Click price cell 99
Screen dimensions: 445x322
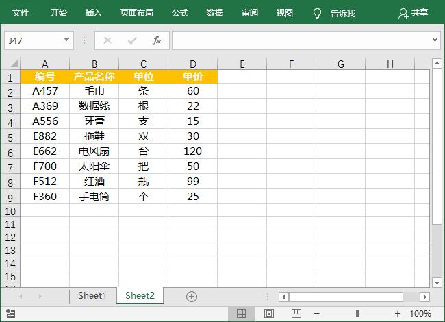(x=192, y=181)
